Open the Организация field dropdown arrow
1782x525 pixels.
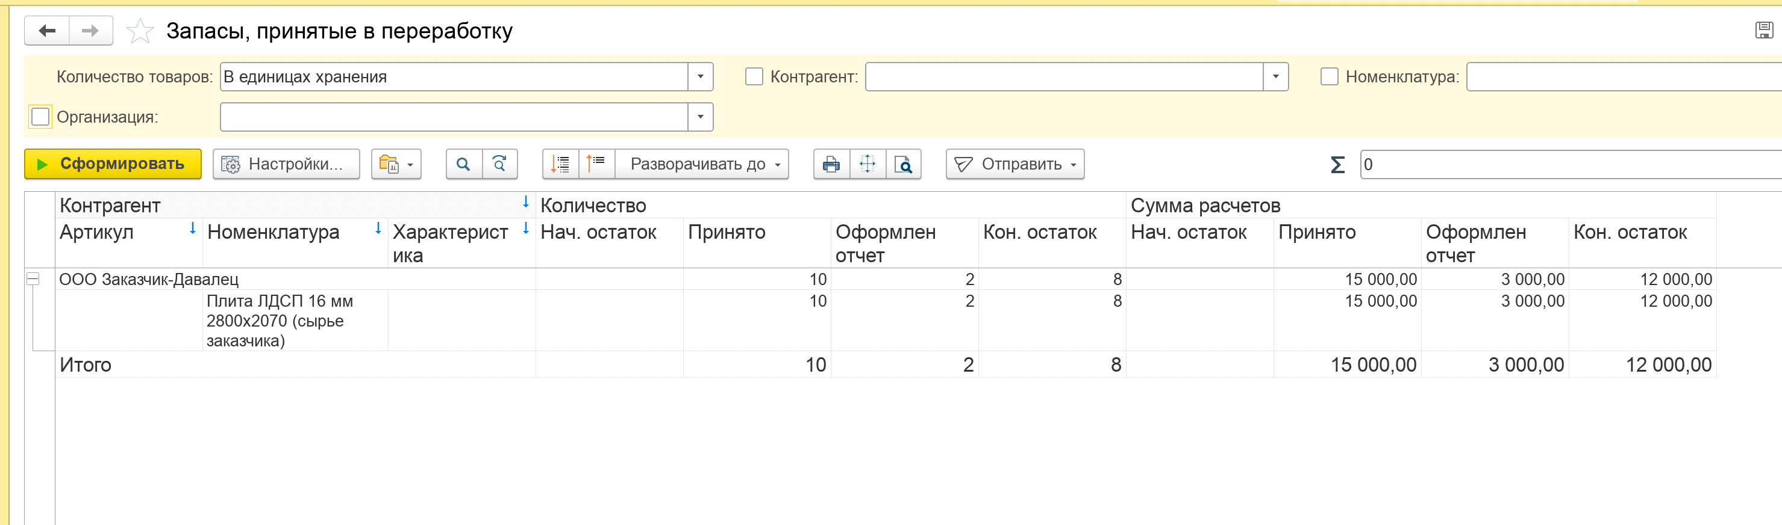click(x=700, y=117)
